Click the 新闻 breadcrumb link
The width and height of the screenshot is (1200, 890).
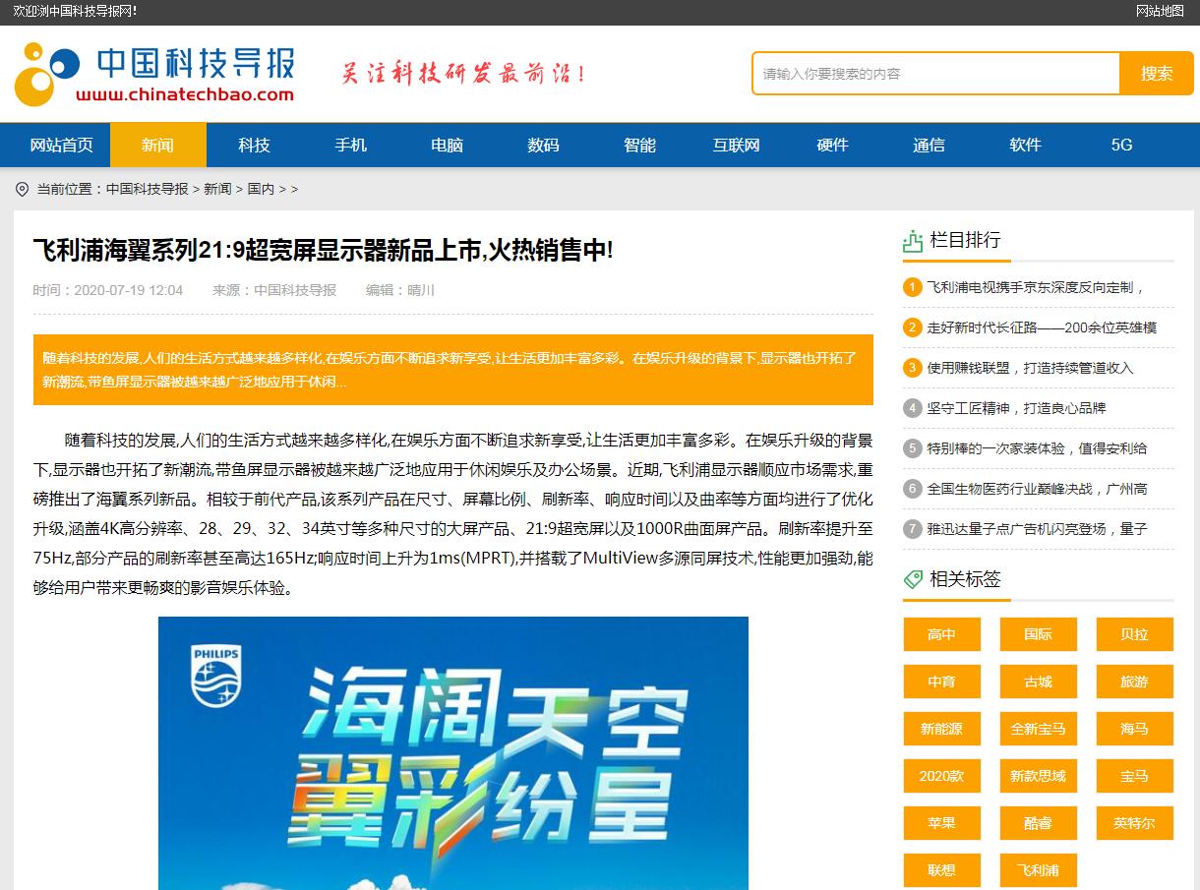click(217, 189)
